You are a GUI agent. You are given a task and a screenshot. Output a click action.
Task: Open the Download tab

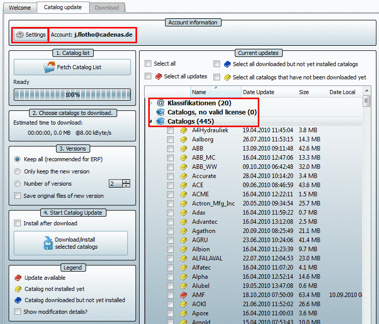tap(107, 8)
